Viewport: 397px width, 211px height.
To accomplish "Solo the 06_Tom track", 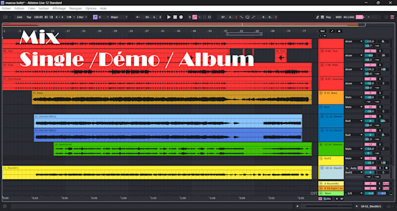I will (380, 51).
